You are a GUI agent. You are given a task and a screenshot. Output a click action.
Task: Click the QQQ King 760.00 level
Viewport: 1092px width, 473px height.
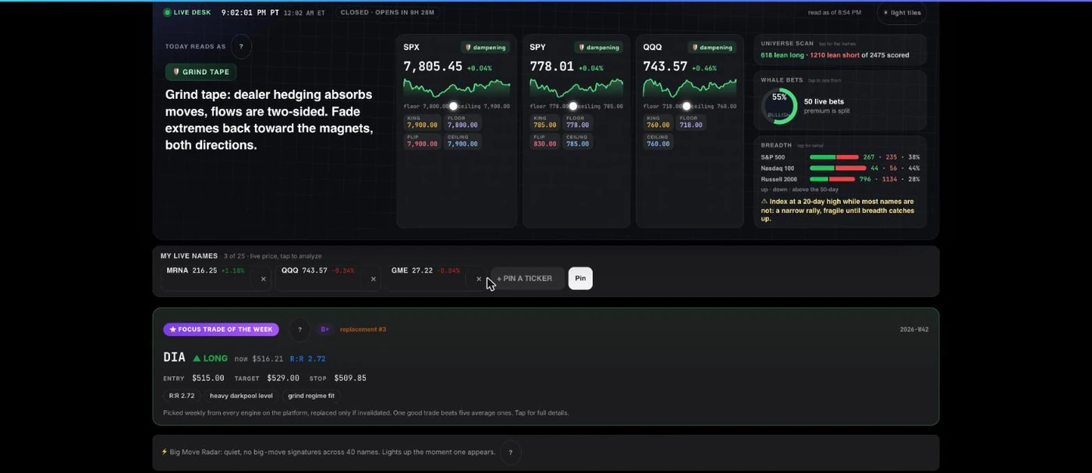658,122
